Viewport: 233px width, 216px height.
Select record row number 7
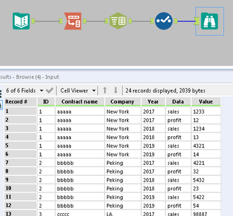point(20,162)
